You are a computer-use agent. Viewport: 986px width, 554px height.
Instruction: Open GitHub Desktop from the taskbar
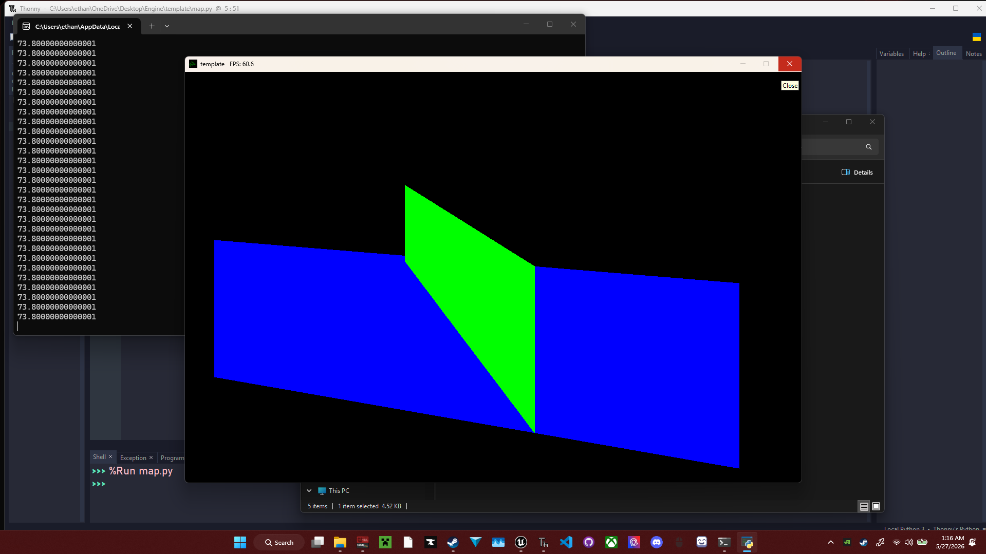point(589,542)
